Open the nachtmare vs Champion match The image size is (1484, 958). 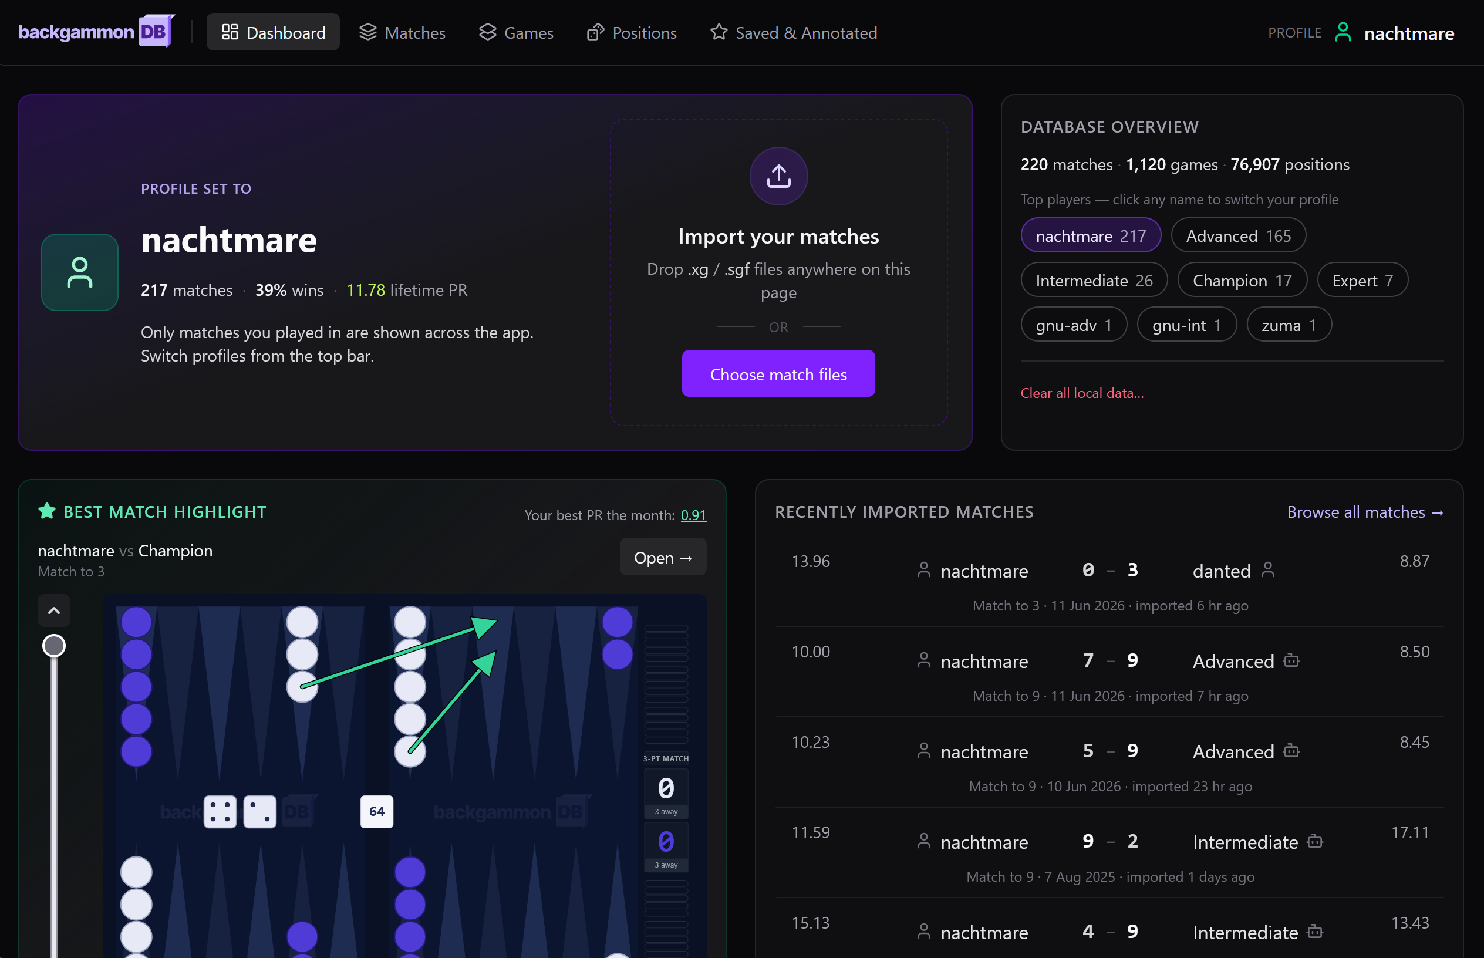(662, 558)
